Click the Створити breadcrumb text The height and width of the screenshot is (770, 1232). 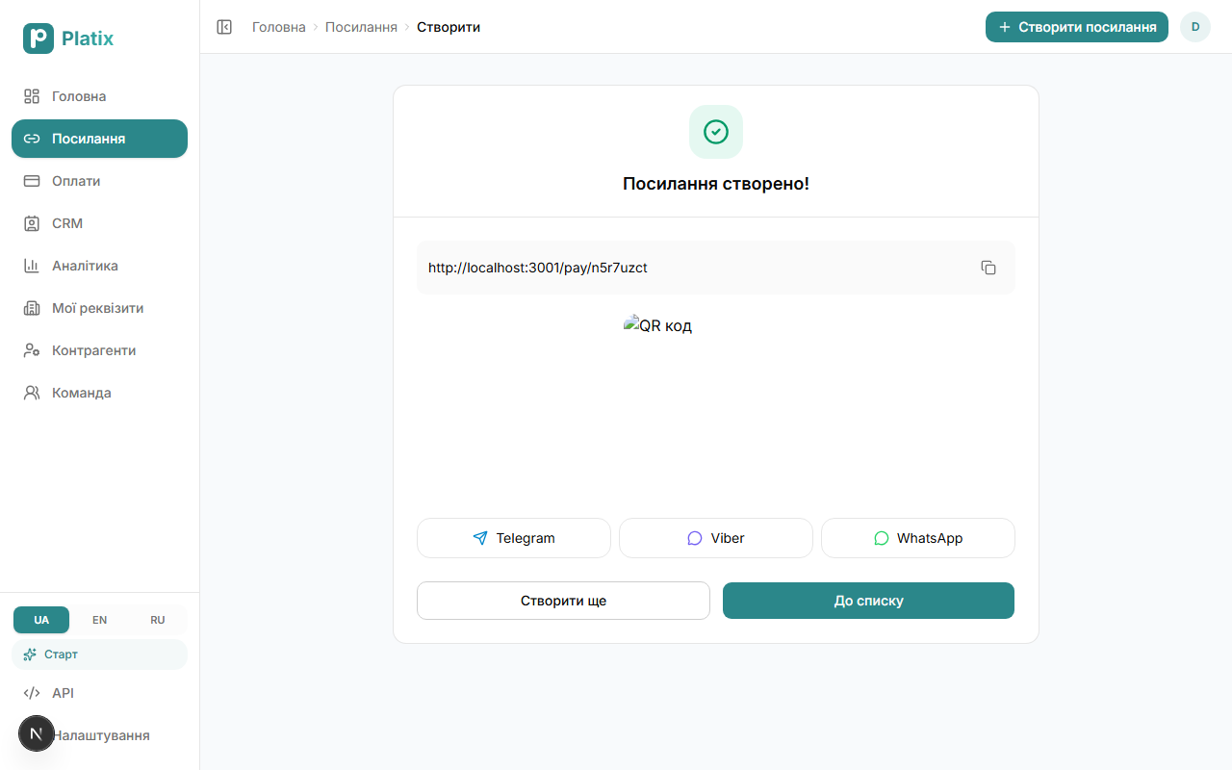449,27
